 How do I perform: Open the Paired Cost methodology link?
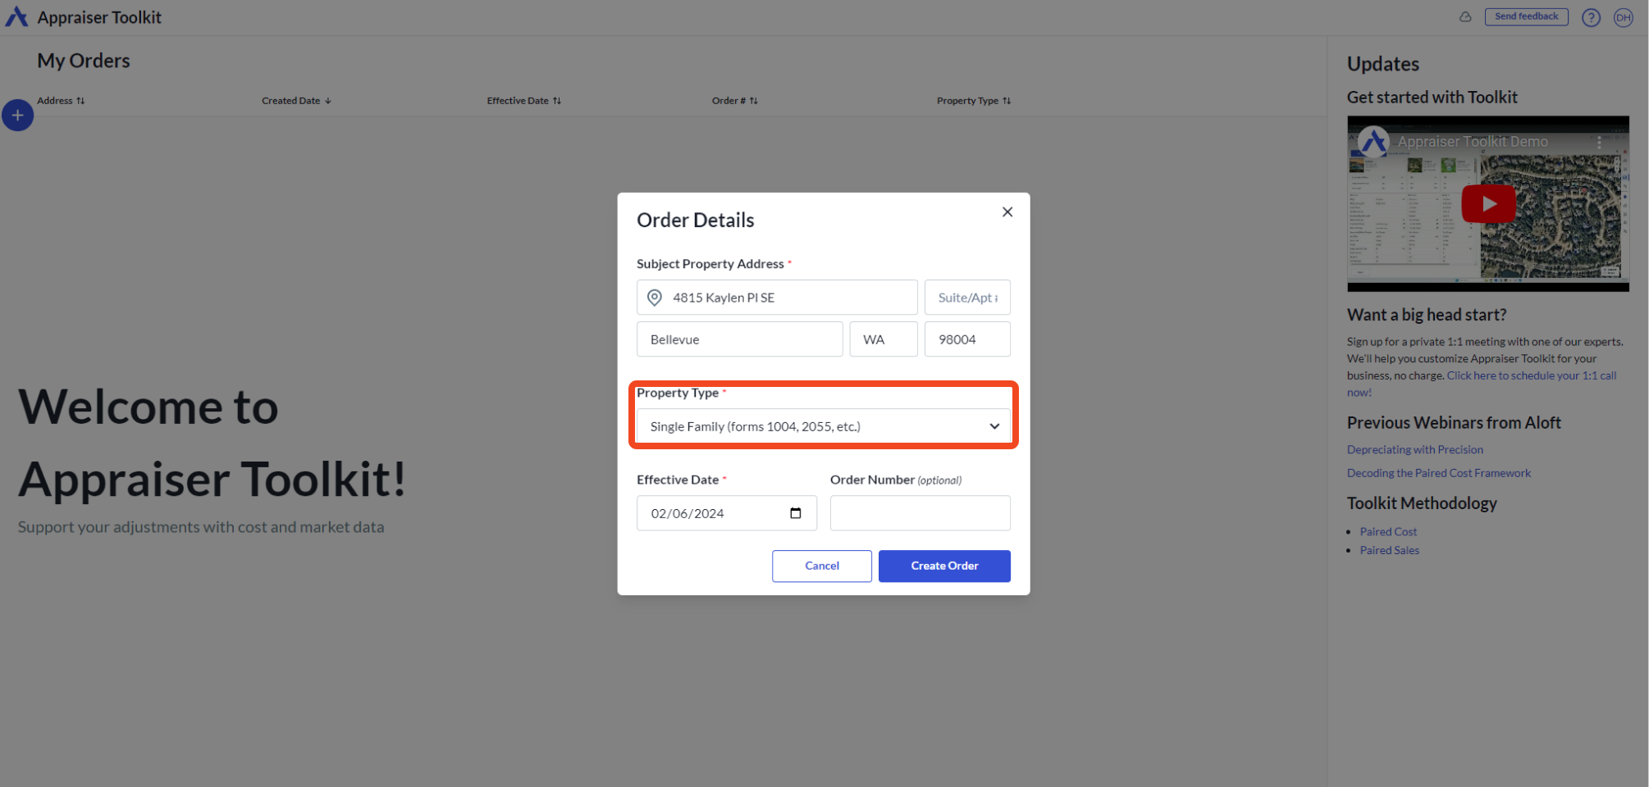[x=1388, y=532]
